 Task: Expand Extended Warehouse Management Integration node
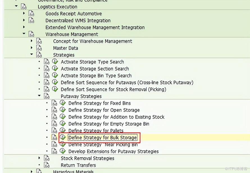[x=24, y=27]
